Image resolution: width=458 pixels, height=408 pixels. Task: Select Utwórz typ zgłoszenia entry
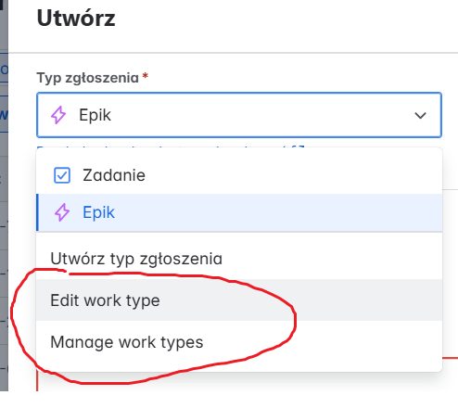click(239, 259)
